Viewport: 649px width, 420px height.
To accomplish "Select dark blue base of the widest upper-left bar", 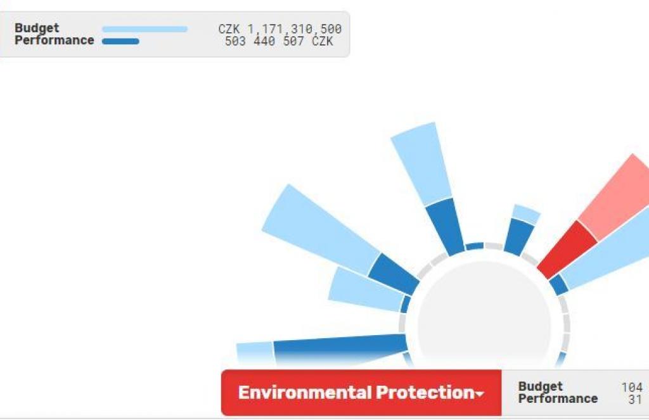I will tap(393, 274).
